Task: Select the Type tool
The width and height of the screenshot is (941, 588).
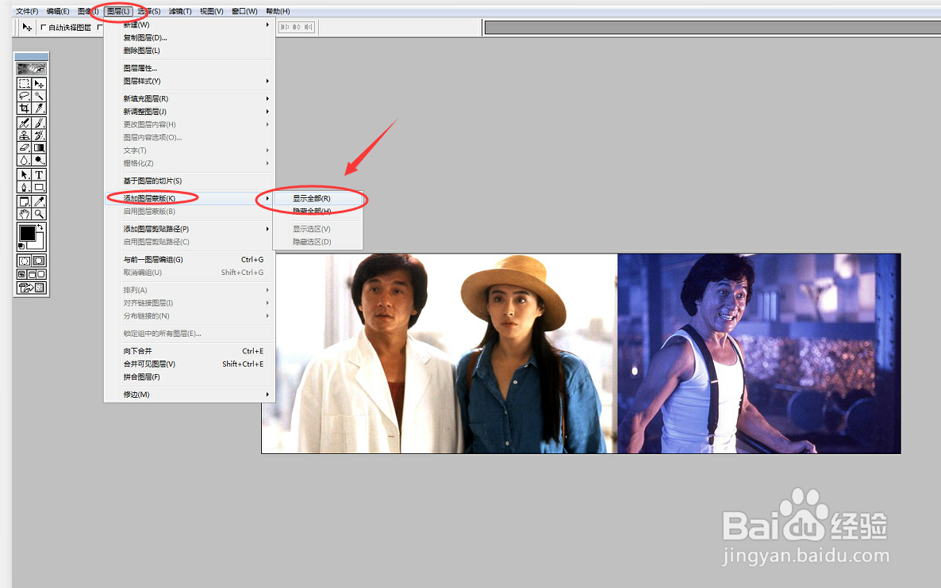Action: 39,174
